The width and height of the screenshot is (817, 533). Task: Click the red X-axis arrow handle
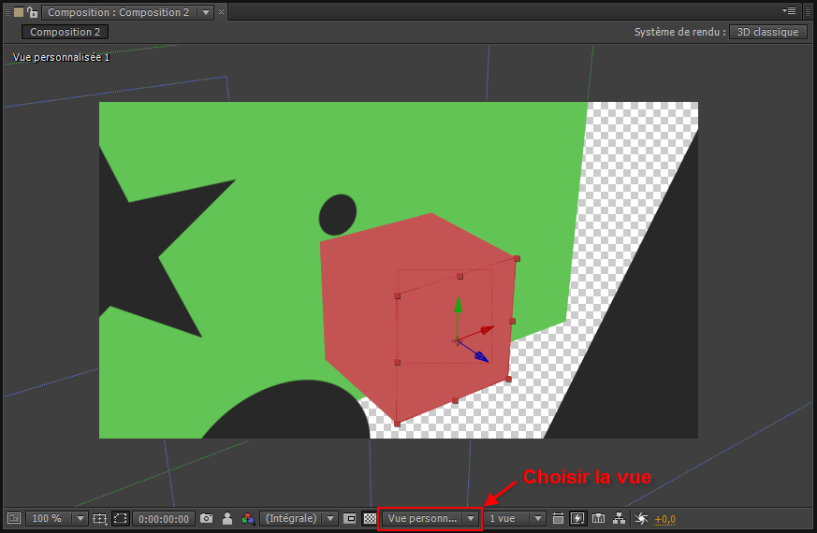point(487,330)
